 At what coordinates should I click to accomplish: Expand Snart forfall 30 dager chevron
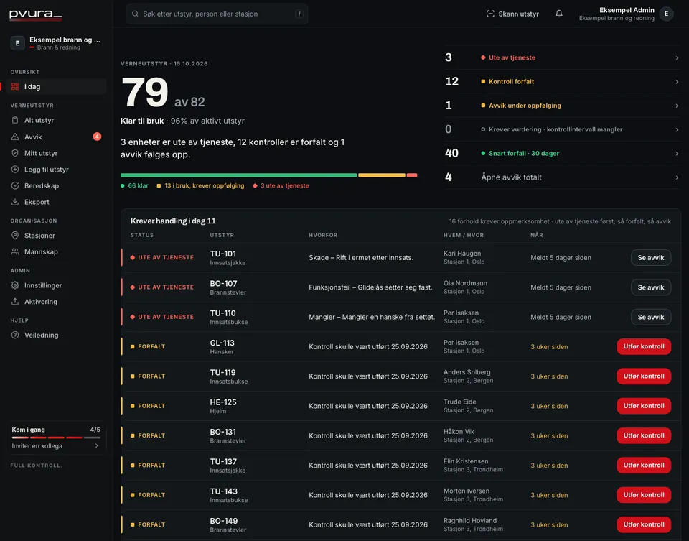tap(677, 154)
